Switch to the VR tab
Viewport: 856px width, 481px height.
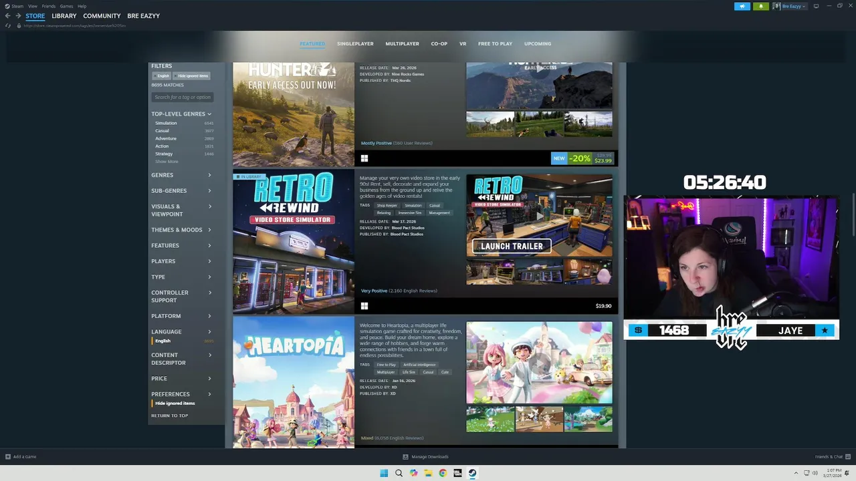tap(463, 44)
